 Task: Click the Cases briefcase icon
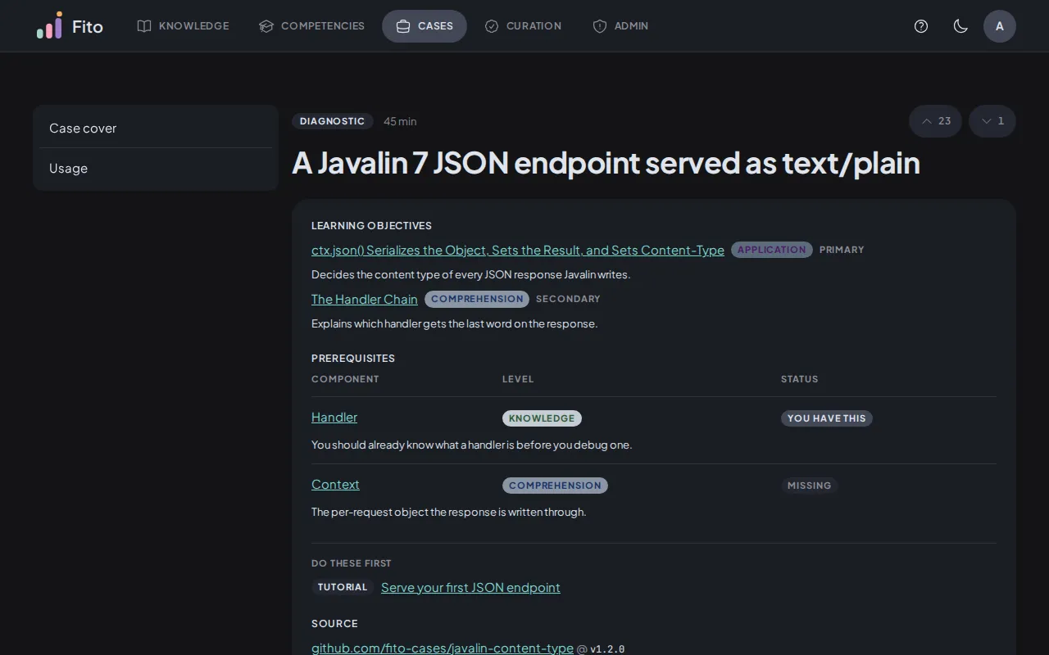403,26
